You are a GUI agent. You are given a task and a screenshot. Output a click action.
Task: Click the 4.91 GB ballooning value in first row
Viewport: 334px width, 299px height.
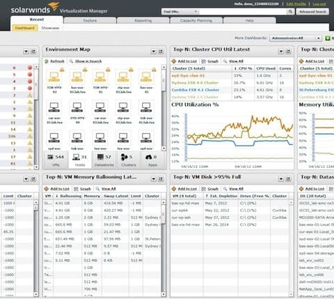point(63,204)
